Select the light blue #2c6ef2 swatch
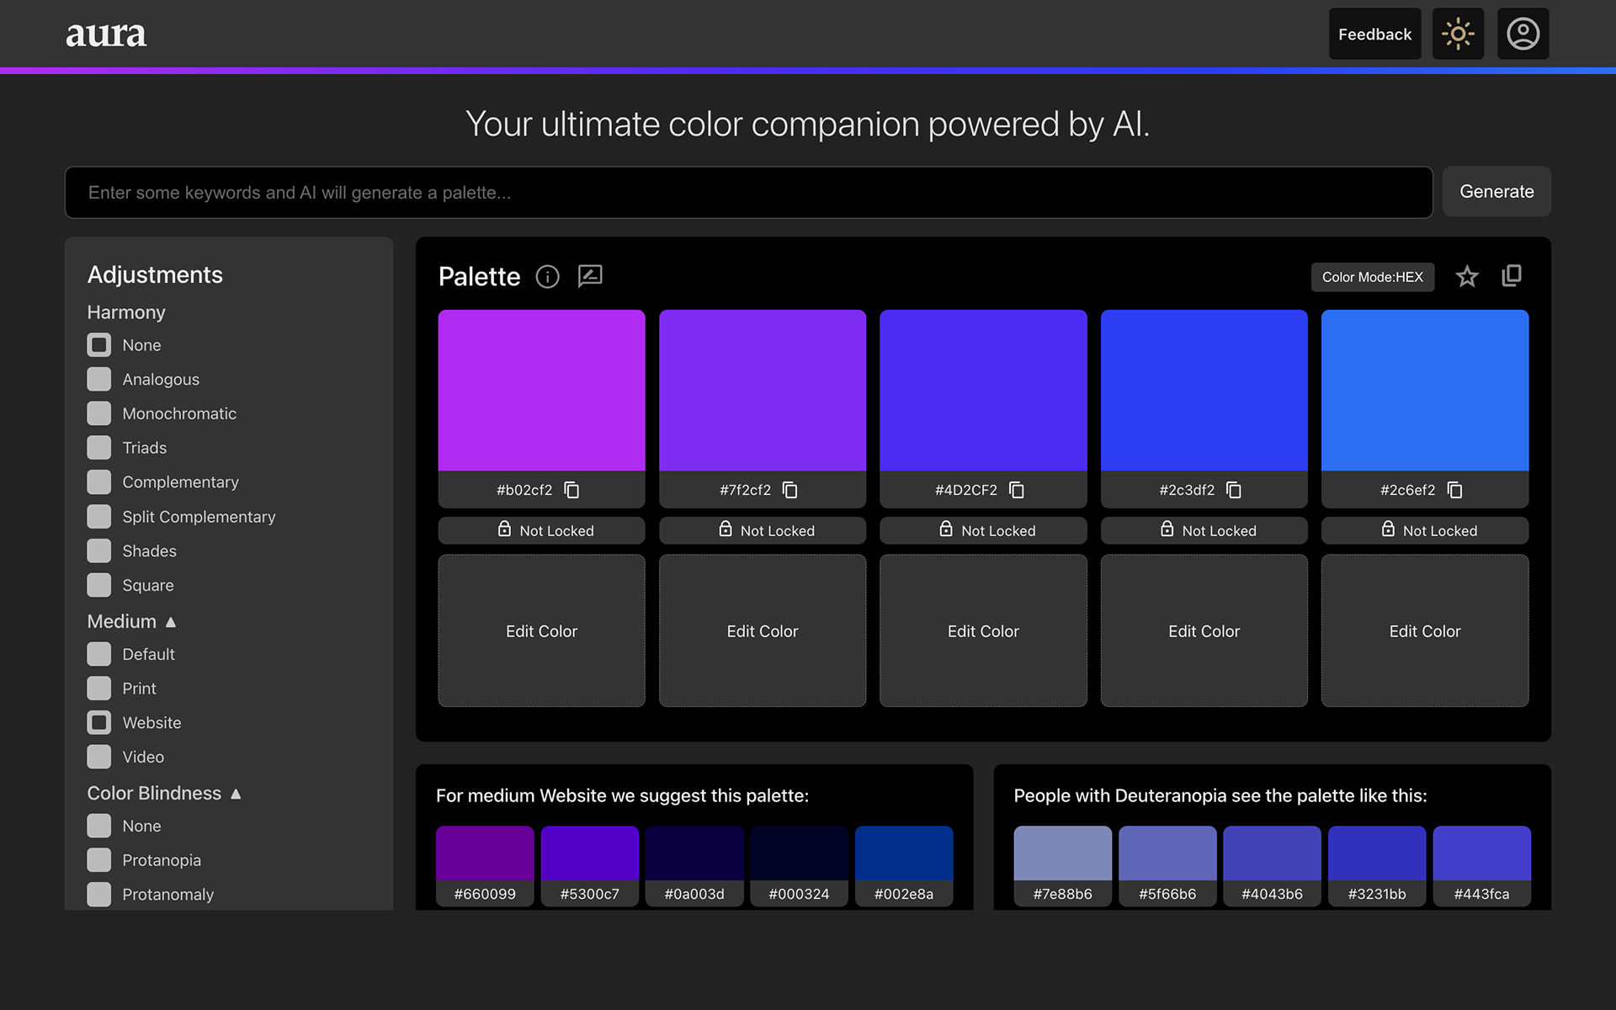This screenshot has width=1616, height=1010. (x=1425, y=391)
